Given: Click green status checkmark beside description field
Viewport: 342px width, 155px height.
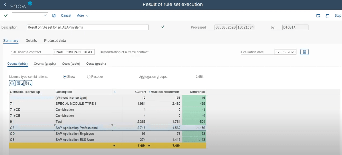Looking at the screenshot, I should [163, 27].
